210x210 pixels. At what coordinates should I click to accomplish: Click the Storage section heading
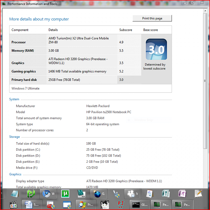click(x=15, y=137)
